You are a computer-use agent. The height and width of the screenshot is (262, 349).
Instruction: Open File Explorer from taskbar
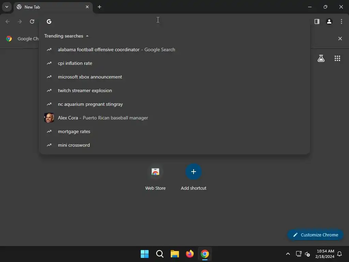point(175,254)
